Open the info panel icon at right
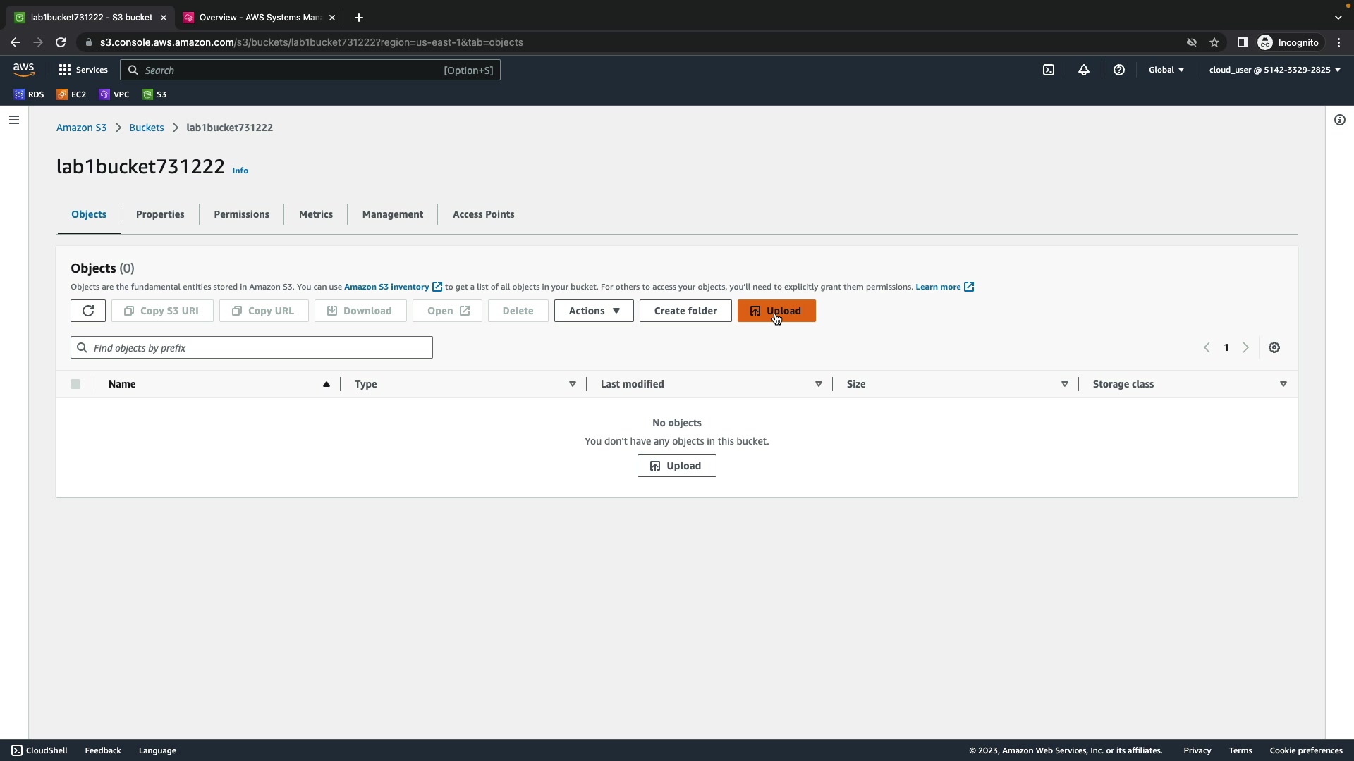Screen dimensions: 1354x761 point(1340,120)
